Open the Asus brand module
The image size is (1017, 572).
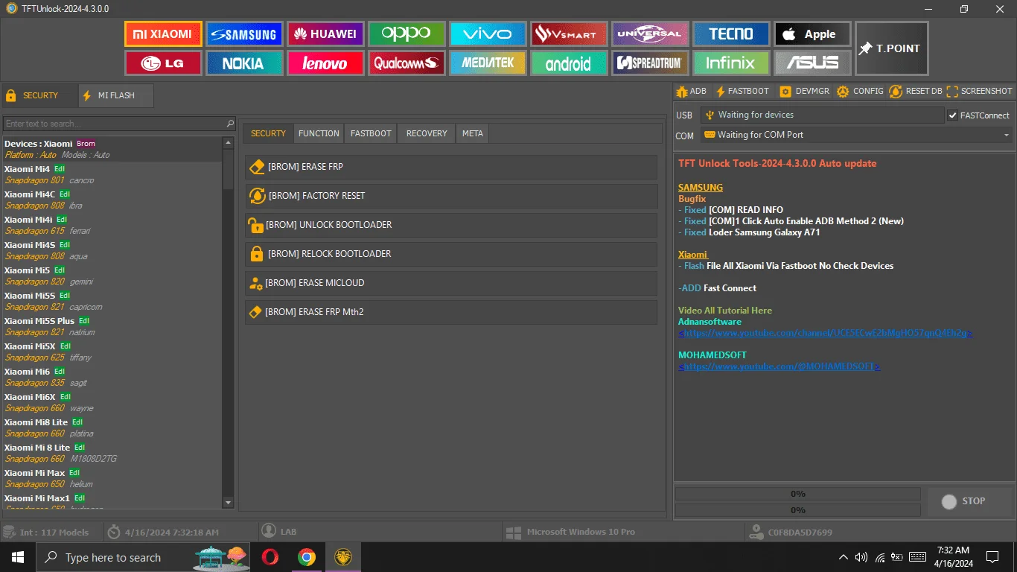coord(812,63)
